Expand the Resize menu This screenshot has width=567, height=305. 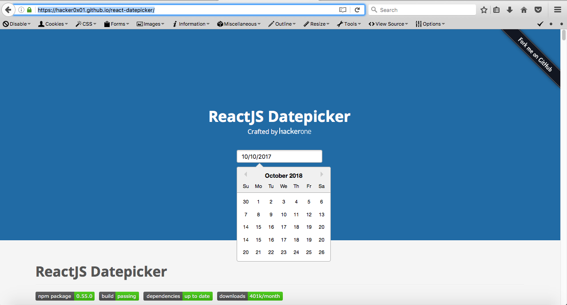pos(317,24)
